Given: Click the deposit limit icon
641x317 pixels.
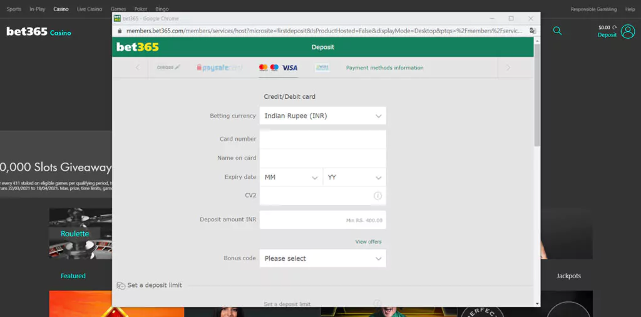Looking at the screenshot, I should coord(121,286).
